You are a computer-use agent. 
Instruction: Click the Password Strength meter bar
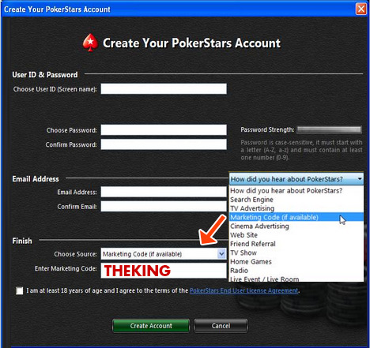point(330,129)
